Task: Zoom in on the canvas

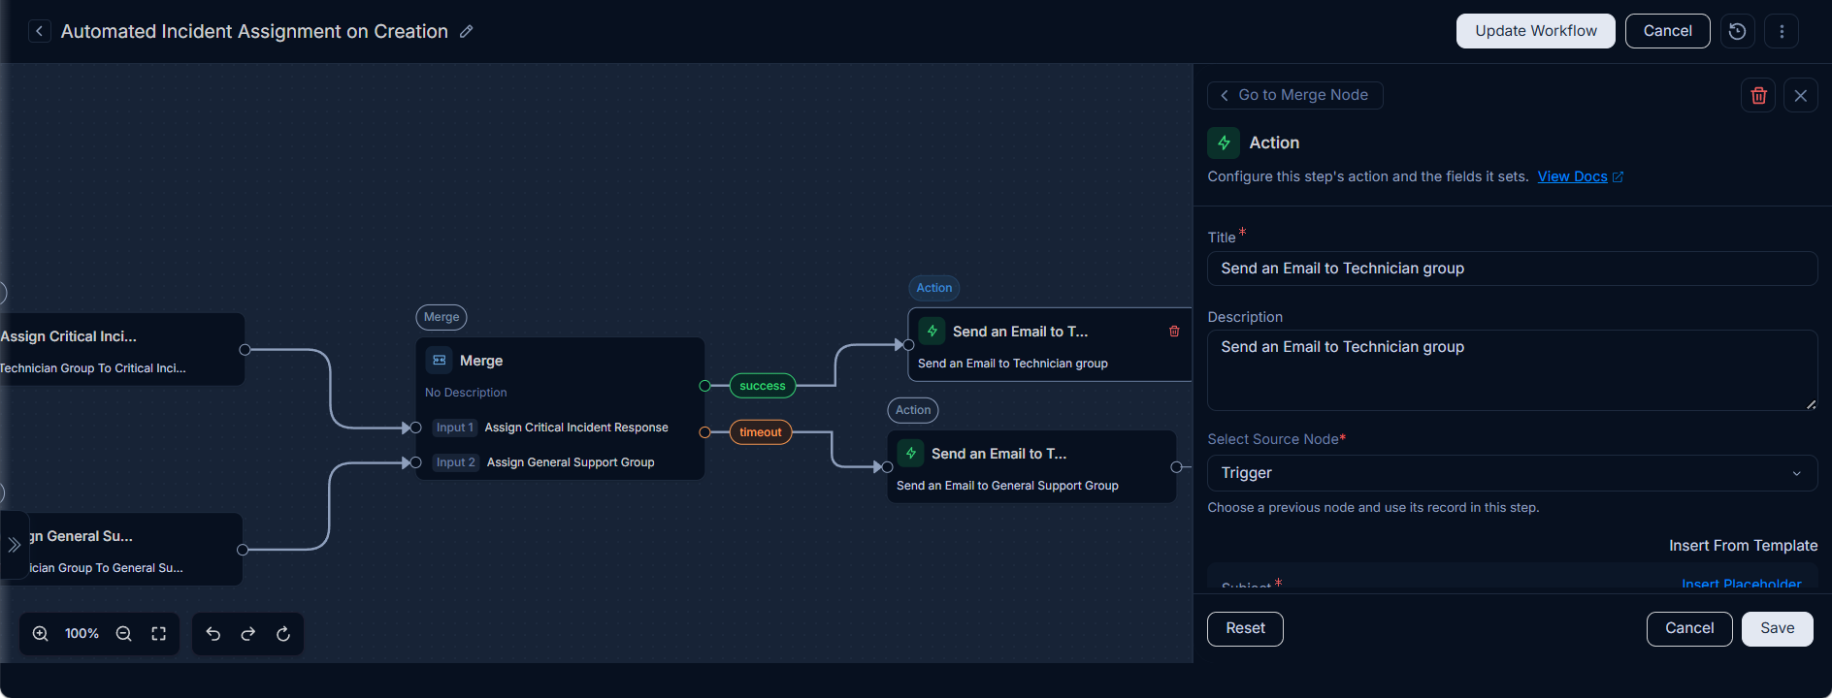Action: coord(41,634)
